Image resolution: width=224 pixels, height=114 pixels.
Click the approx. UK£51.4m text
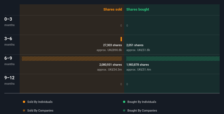tap(139, 70)
